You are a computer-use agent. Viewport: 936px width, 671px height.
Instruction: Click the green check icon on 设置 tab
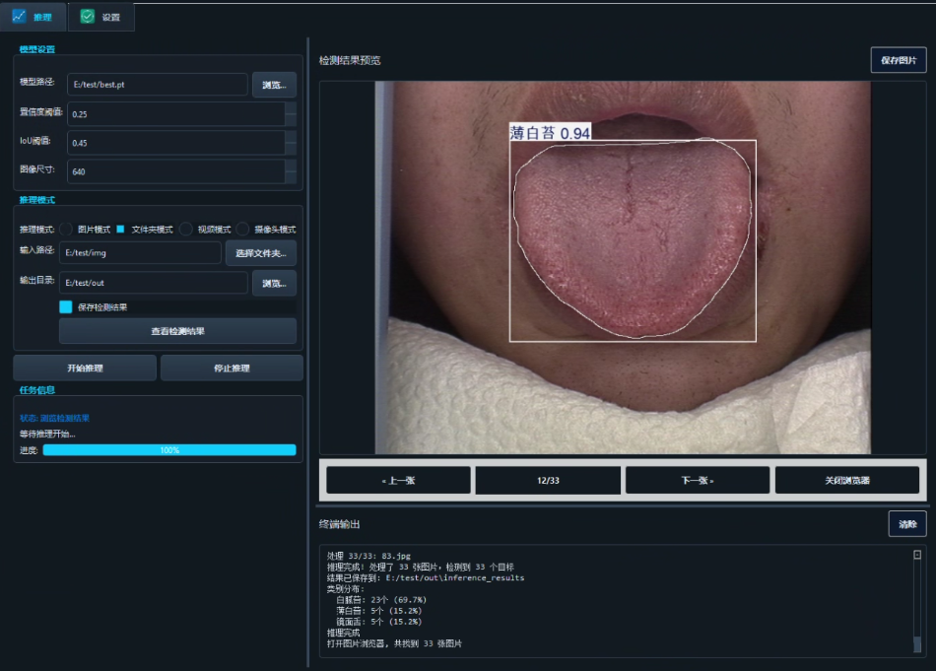pos(87,17)
